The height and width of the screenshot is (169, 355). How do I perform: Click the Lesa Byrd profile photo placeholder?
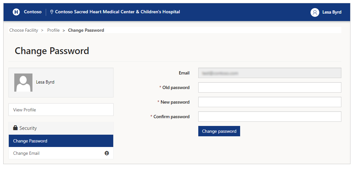[x=23, y=83]
